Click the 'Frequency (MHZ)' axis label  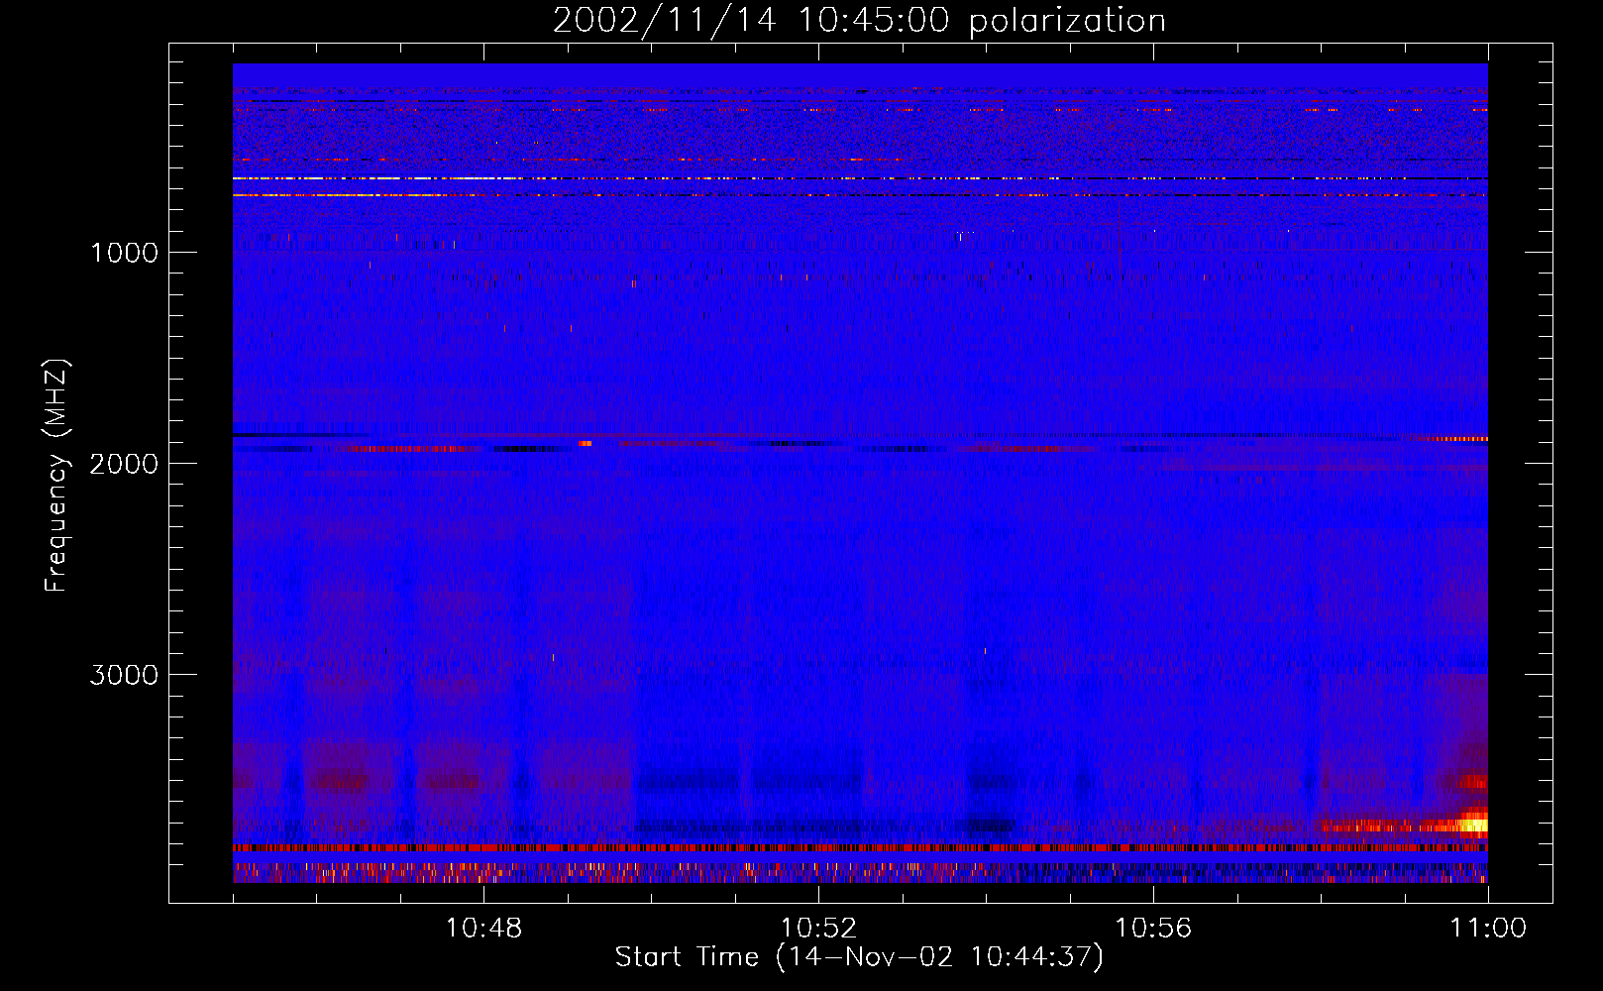pos(57,476)
